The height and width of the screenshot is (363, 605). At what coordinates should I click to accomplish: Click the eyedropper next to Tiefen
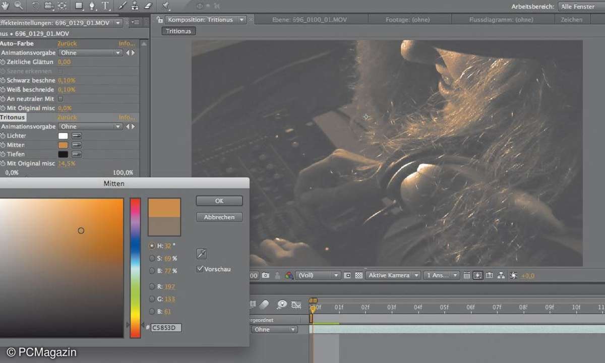pyautogui.click(x=77, y=154)
